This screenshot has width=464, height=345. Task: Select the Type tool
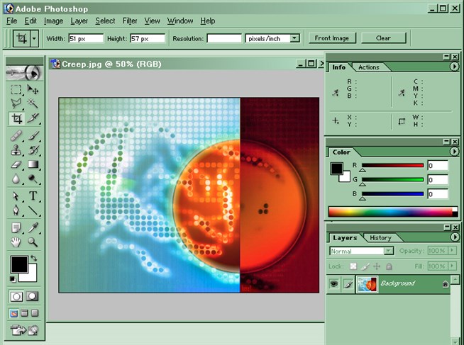33,196
